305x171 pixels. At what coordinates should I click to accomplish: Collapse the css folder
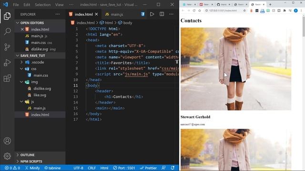point(21,69)
